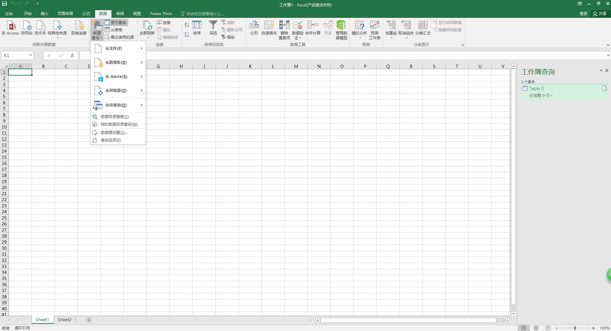Viewport: 611px width, 331px height.
Task: Click the 从表格 from table button
Action: (x=114, y=30)
